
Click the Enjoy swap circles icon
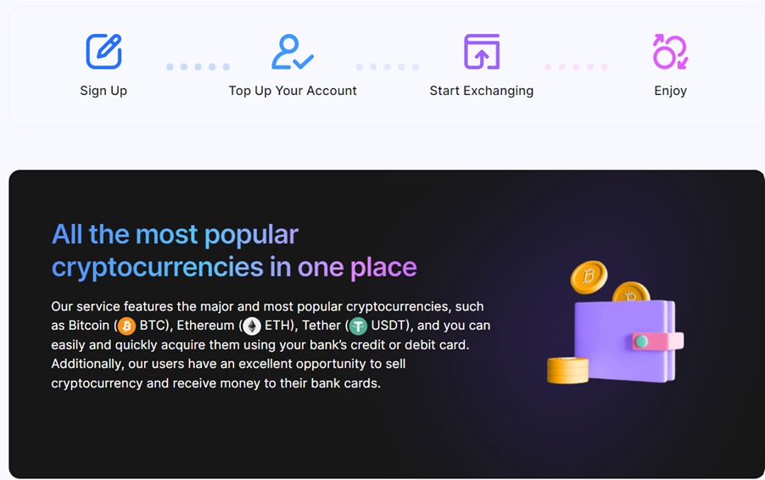[x=670, y=51]
